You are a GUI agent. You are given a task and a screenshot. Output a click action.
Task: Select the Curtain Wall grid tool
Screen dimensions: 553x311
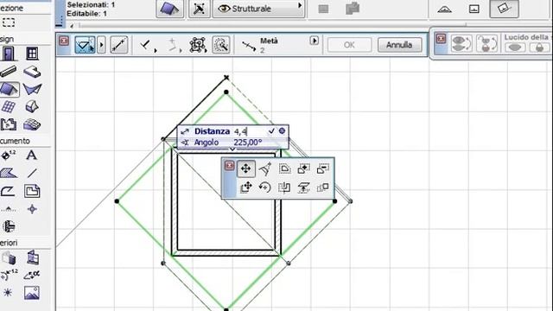[x=9, y=106]
